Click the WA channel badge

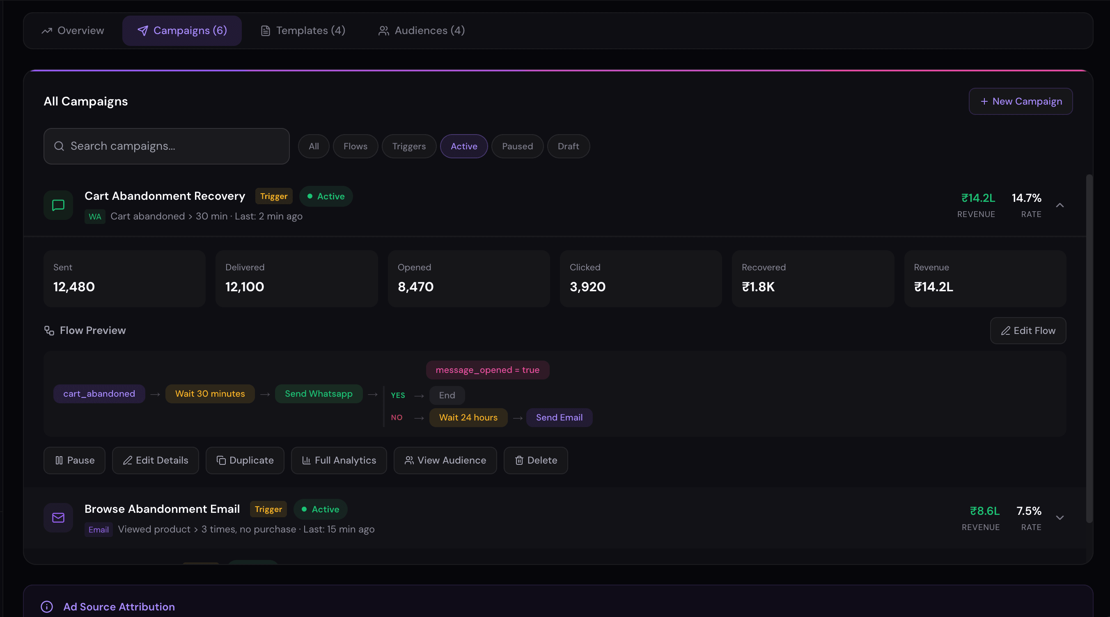[95, 217]
